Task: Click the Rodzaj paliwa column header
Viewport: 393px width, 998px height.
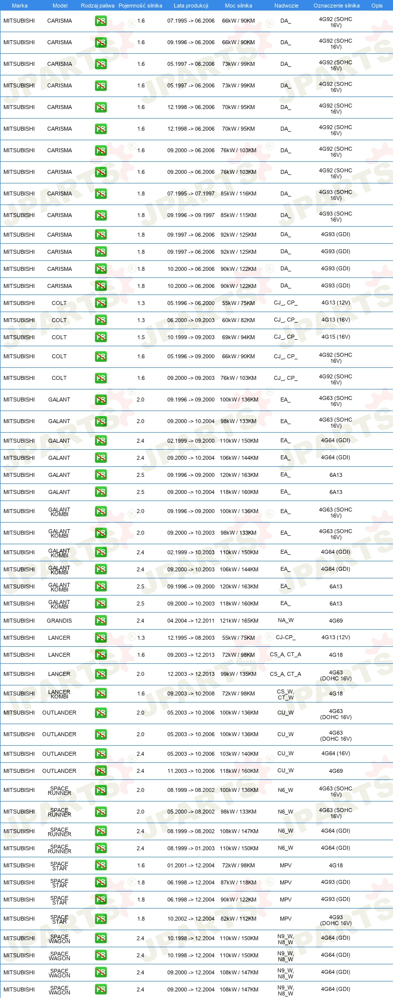Action: (x=97, y=6)
